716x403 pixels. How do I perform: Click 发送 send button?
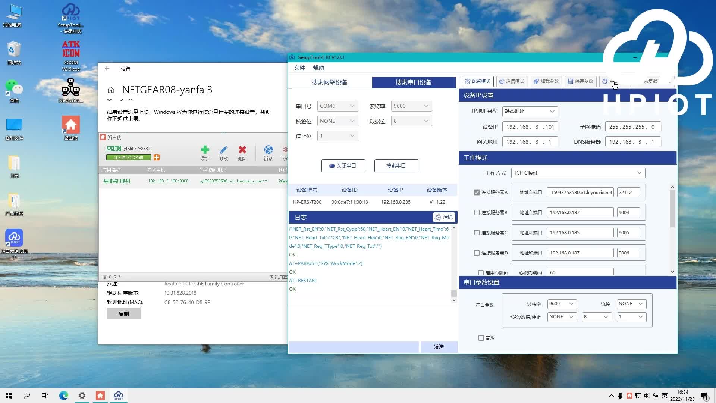tap(439, 347)
